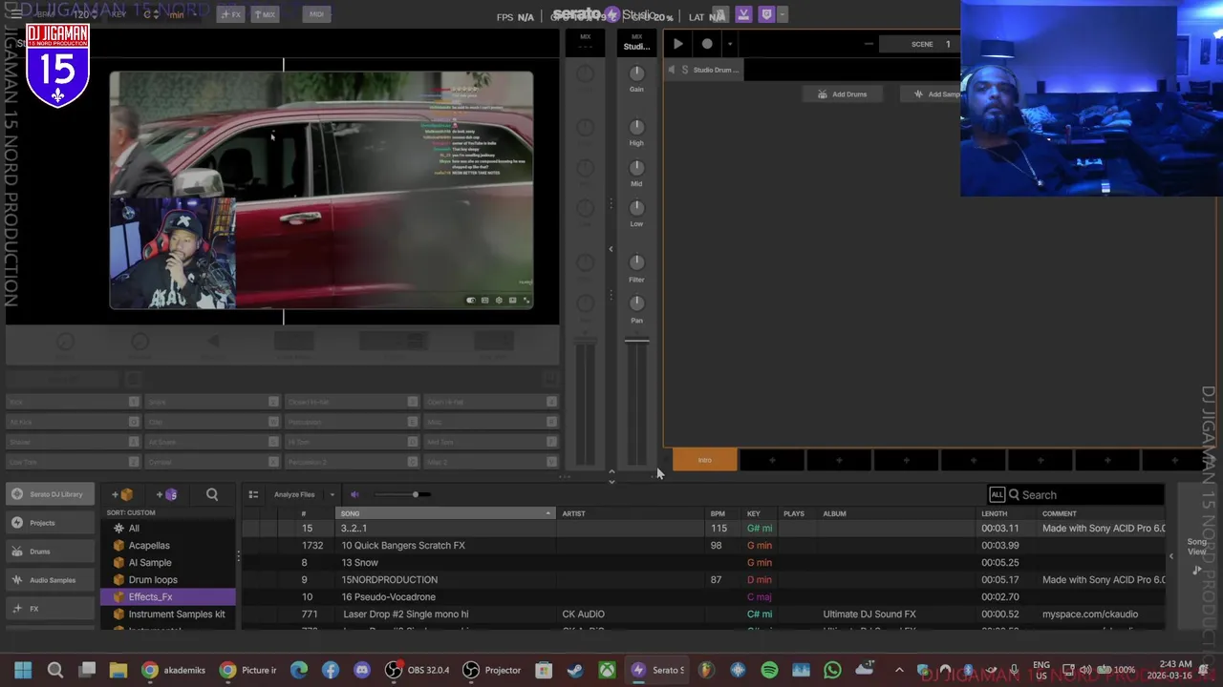Open the Drums library tab

pyautogui.click(x=48, y=552)
